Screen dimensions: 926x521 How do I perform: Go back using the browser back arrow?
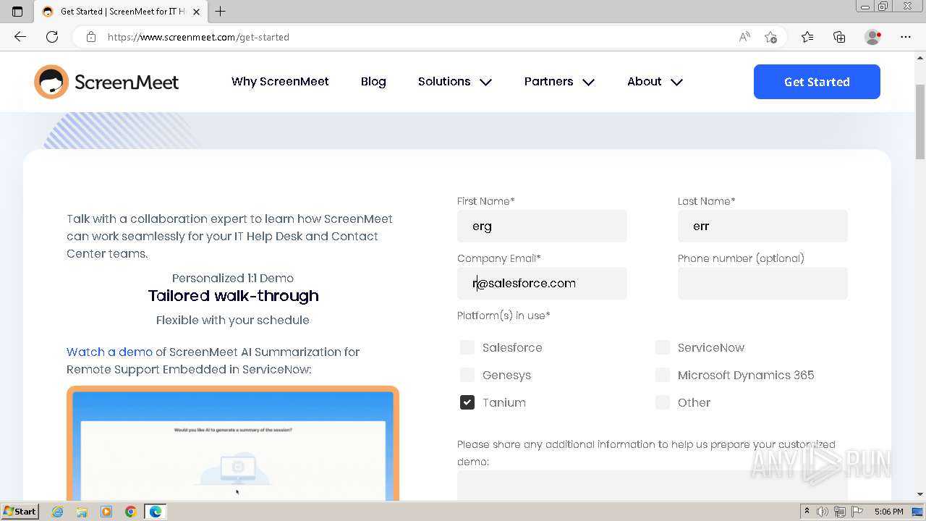[x=20, y=37]
